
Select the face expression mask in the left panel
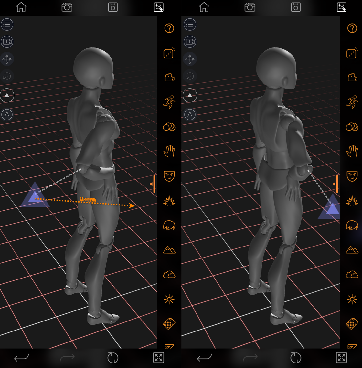coord(169,176)
